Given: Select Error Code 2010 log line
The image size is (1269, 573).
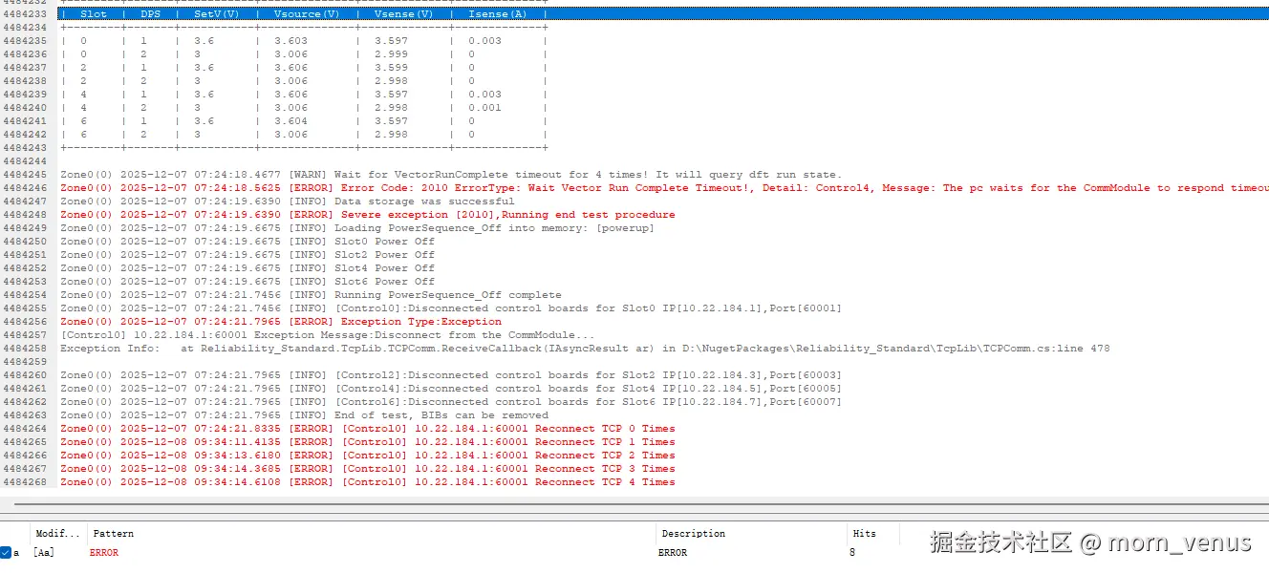Looking at the screenshot, I should pos(664,188).
